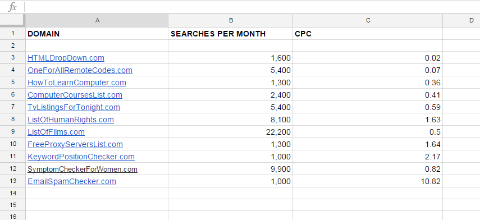The image size is (480, 220).
Task: Select the CPC cell with 0.02
Action: tap(368, 58)
